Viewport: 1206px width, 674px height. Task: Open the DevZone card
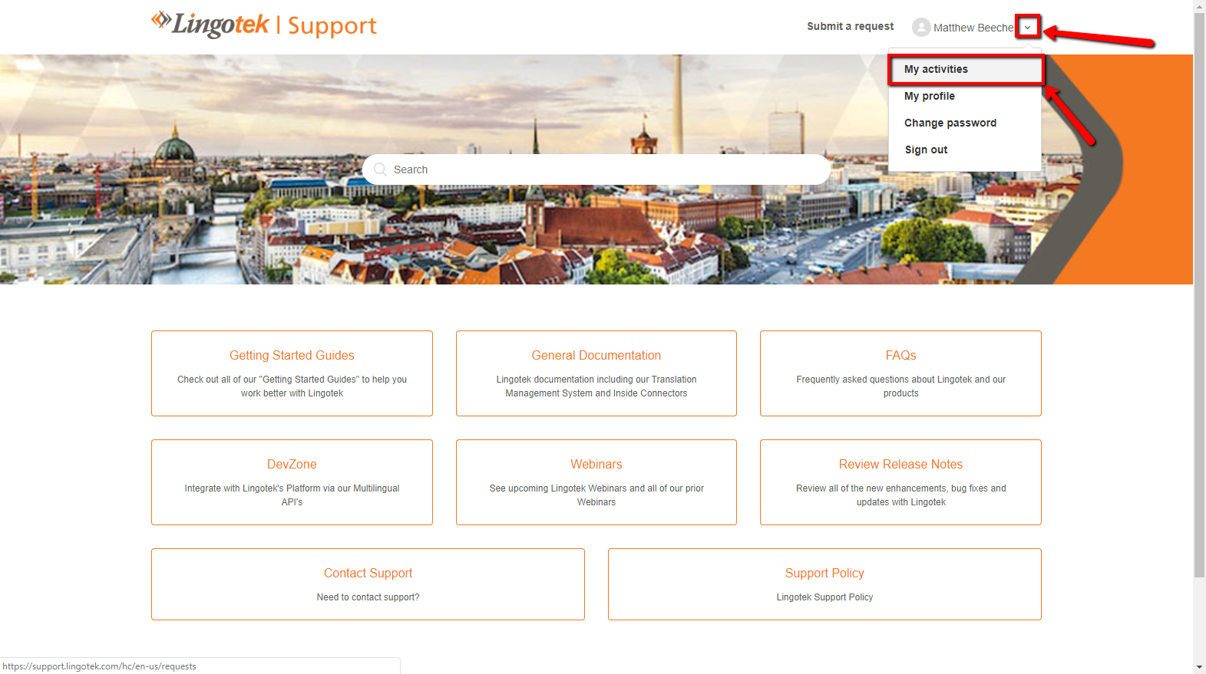point(292,482)
